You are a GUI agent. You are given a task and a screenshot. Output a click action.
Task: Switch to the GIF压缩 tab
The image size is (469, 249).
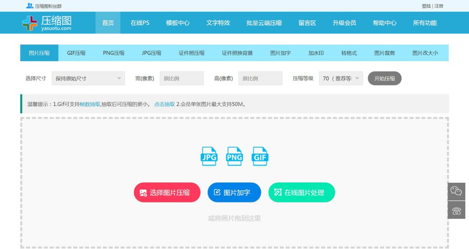pyautogui.click(x=76, y=53)
